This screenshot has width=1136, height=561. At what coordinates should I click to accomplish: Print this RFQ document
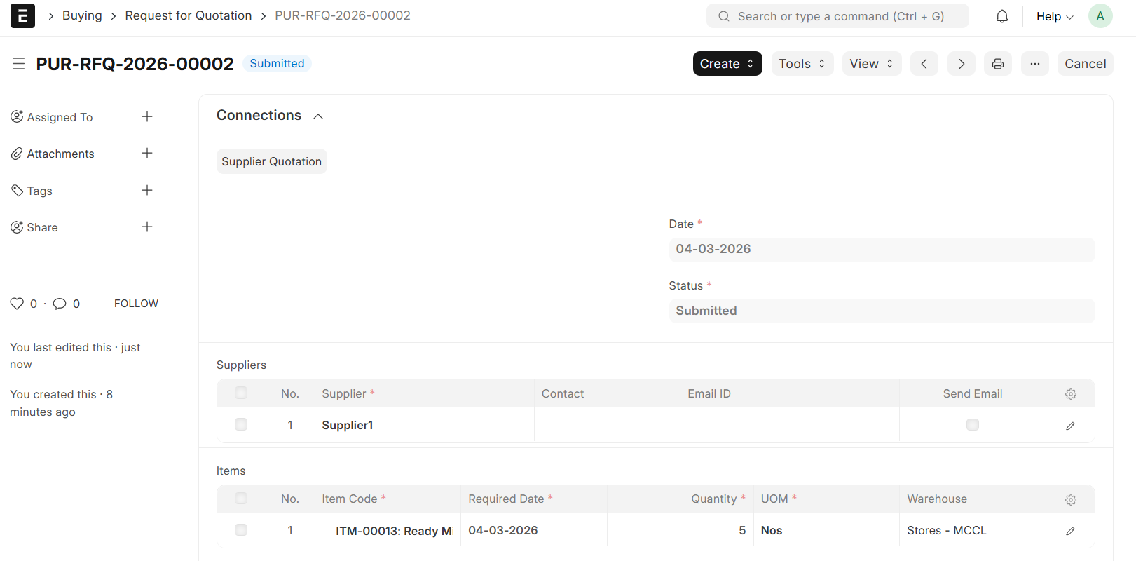(x=997, y=64)
